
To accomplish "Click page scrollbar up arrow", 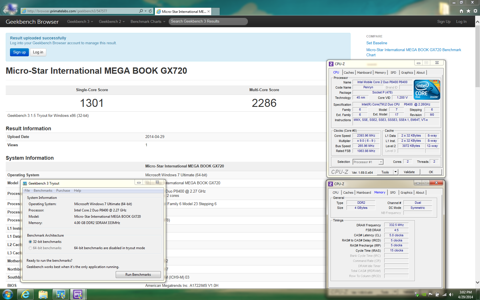I will point(477,22).
